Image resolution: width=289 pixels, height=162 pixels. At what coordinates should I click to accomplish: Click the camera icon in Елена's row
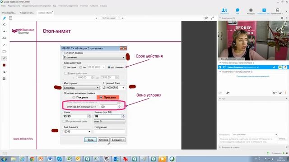tap(280, 67)
